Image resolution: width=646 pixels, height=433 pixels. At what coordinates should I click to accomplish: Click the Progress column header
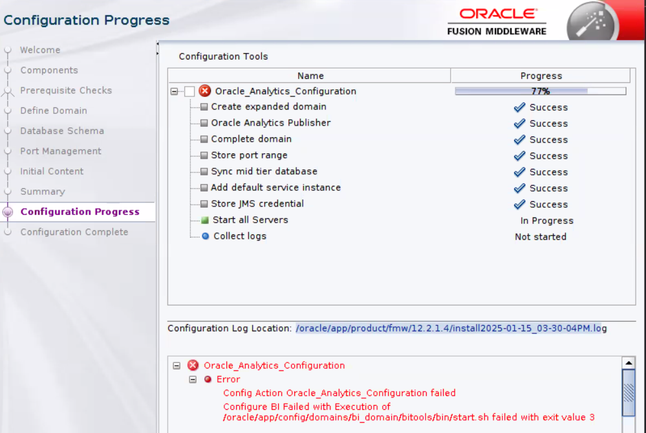tap(541, 76)
